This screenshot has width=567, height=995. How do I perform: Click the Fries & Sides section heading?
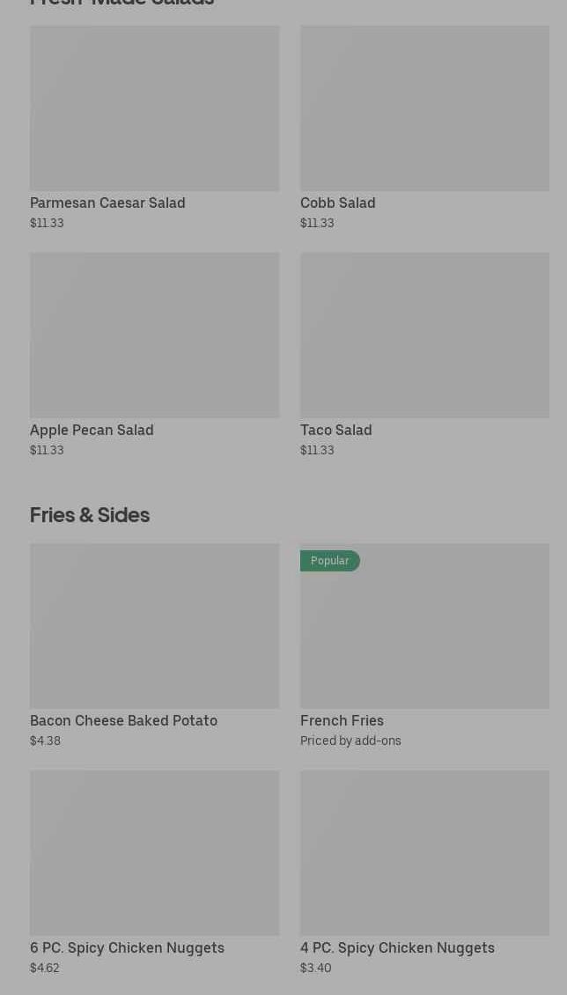point(90,515)
